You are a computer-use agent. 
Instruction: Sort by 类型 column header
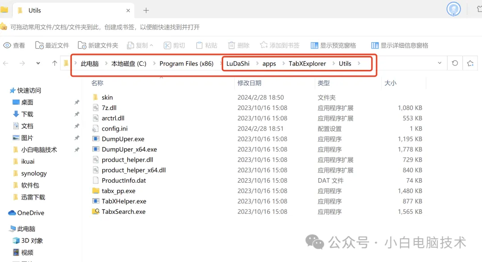(x=324, y=83)
